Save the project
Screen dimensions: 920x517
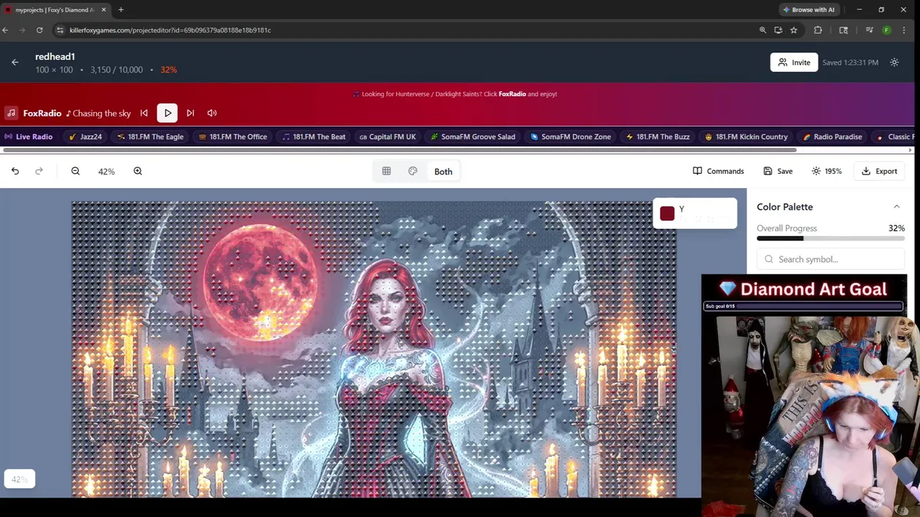point(778,171)
